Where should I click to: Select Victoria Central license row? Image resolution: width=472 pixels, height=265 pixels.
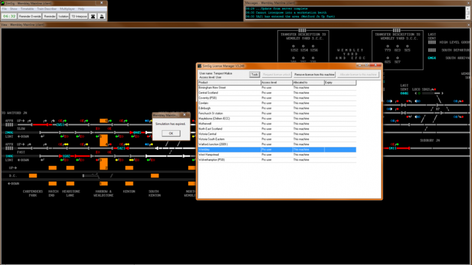coord(277,134)
